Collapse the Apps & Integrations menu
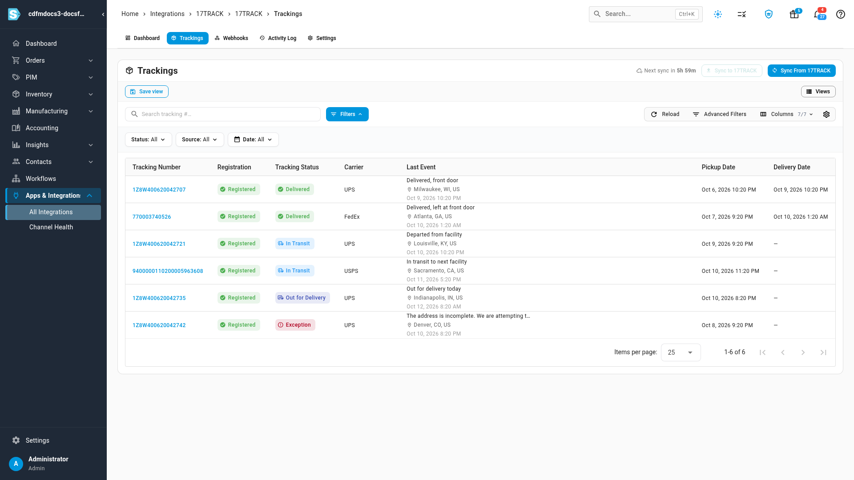 (53, 196)
